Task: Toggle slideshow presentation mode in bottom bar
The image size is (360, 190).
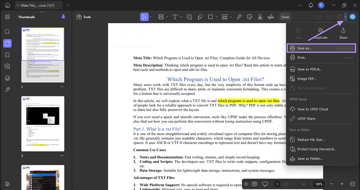Action: coord(265,184)
